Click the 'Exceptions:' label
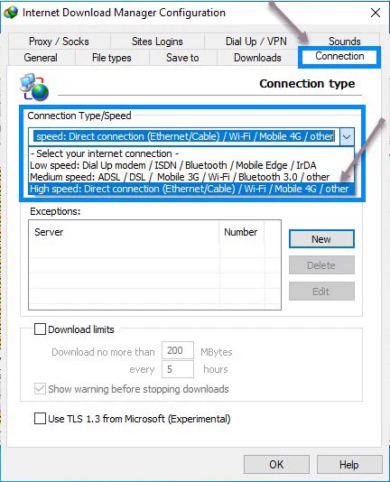This screenshot has height=482, width=390. (x=55, y=211)
